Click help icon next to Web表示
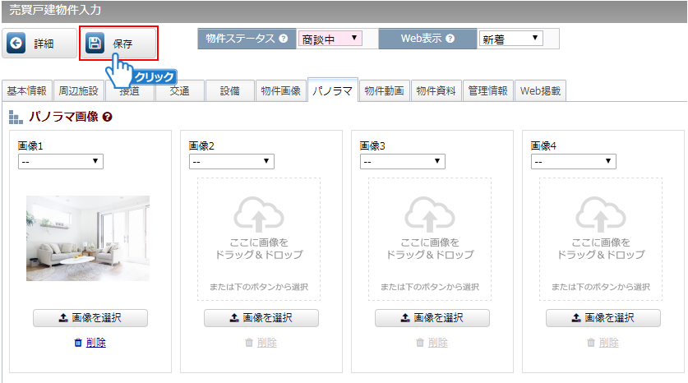 (450, 39)
